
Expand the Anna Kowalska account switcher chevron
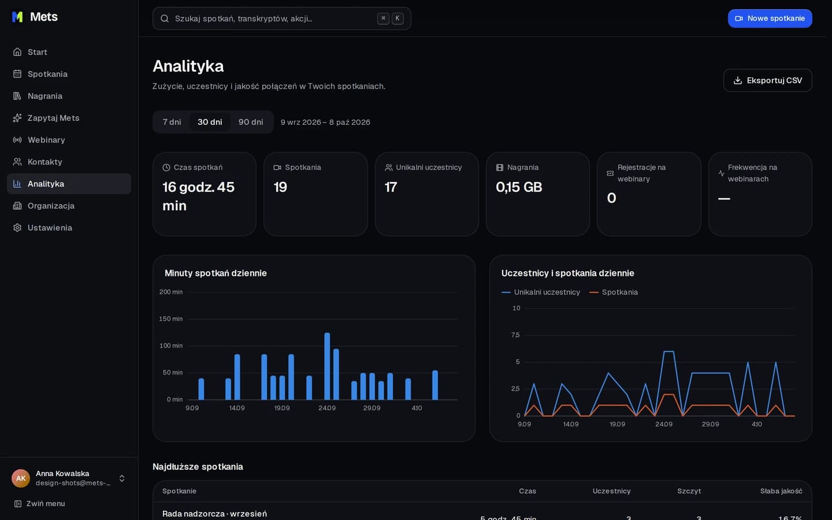pyautogui.click(x=122, y=478)
